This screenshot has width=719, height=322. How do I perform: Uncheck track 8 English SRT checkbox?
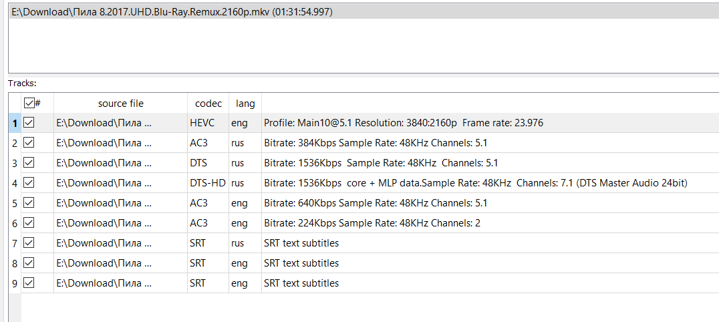pos(29,263)
